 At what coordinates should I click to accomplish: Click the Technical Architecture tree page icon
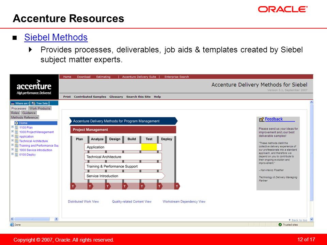click(x=16, y=141)
